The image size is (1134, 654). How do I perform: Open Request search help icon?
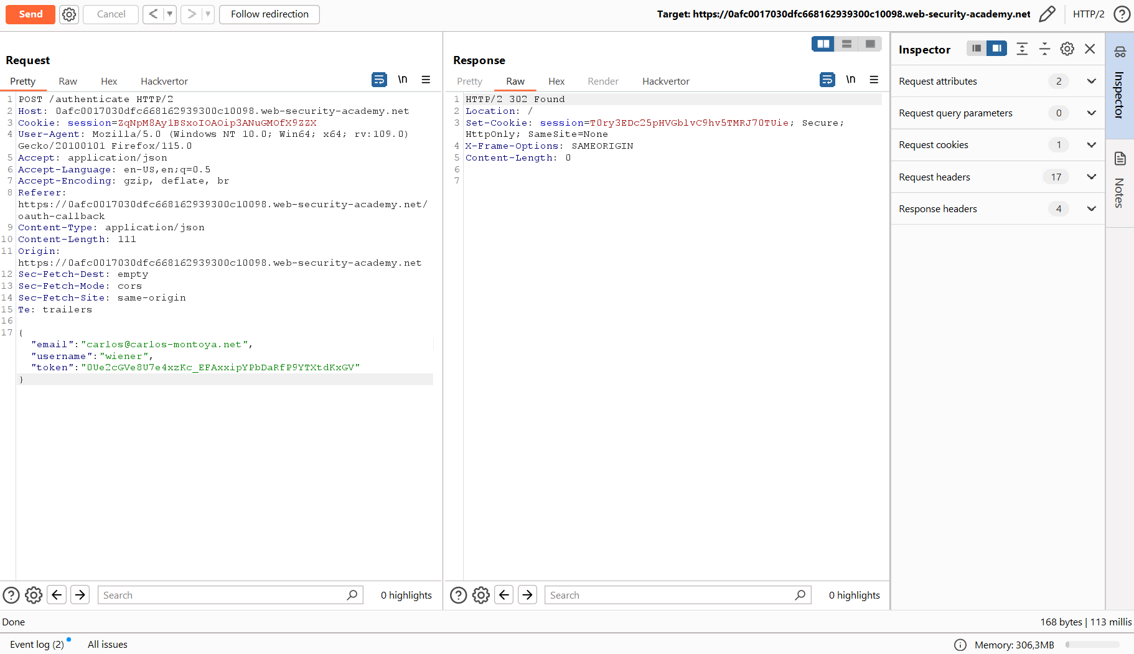coord(11,596)
